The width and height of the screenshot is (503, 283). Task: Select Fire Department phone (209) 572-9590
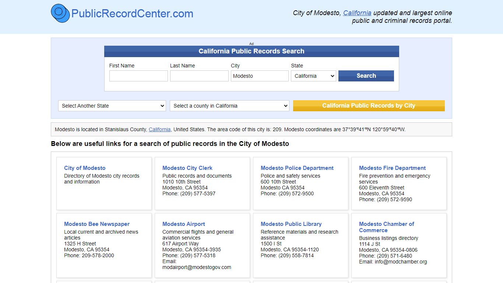(394, 199)
